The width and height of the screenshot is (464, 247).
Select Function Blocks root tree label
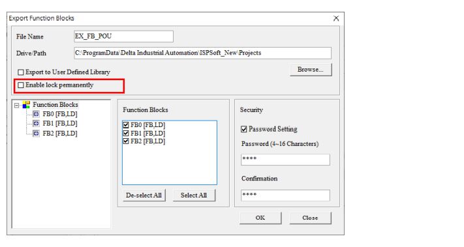(55, 104)
